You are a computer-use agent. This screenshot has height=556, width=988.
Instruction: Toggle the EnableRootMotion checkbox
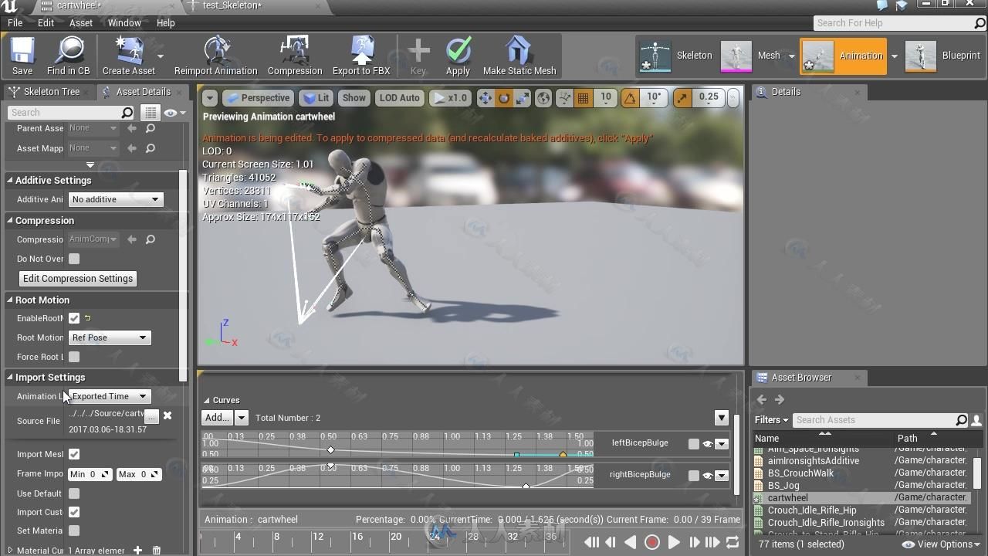(x=74, y=318)
